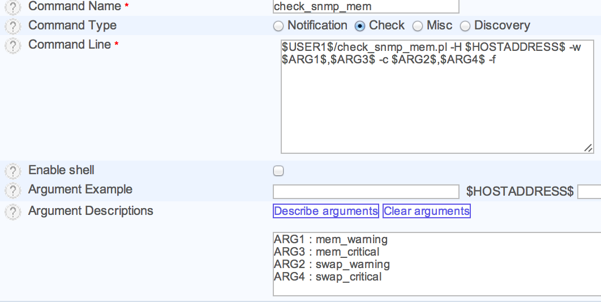Click the Describe arguments button
This screenshot has height=302, width=601.
[x=326, y=211]
